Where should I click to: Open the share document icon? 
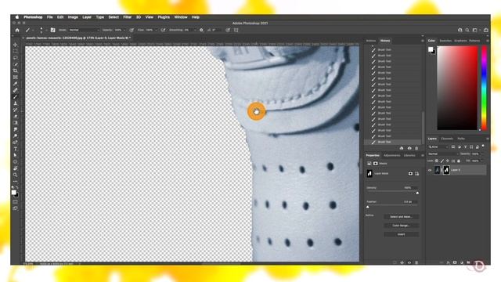[486, 30]
